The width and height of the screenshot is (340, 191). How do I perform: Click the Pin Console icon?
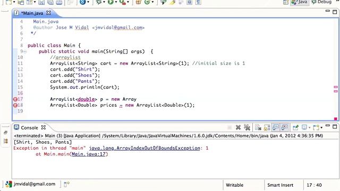tap(295, 127)
